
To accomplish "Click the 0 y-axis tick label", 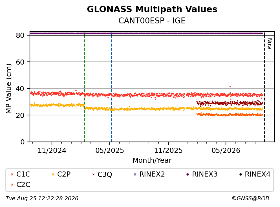I will click(22, 142).
